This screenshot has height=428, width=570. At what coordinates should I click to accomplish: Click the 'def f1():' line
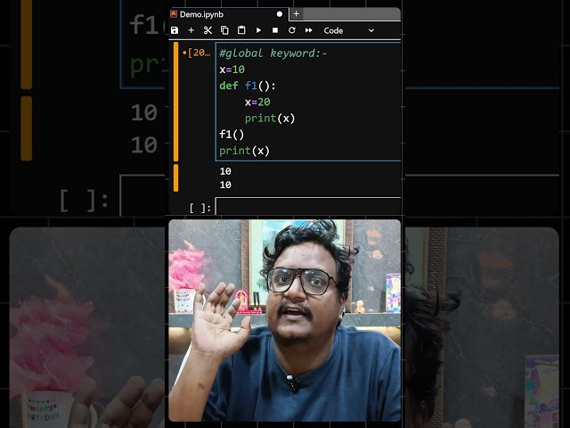[248, 86]
